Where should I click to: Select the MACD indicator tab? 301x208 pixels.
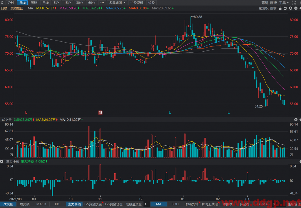click(41, 204)
